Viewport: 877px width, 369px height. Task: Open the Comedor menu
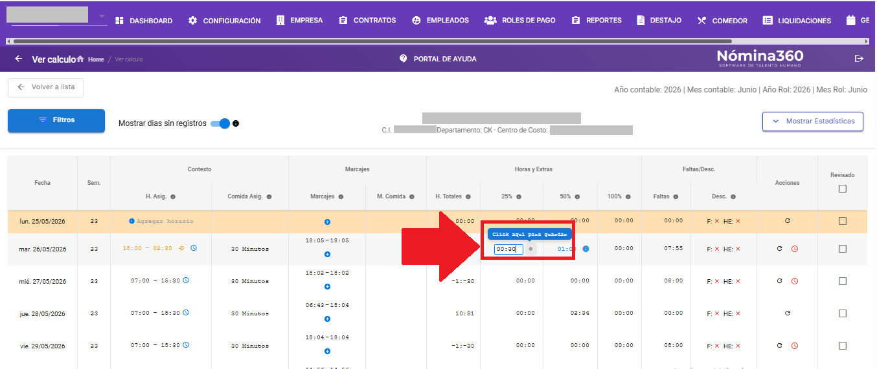[x=722, y=21]
